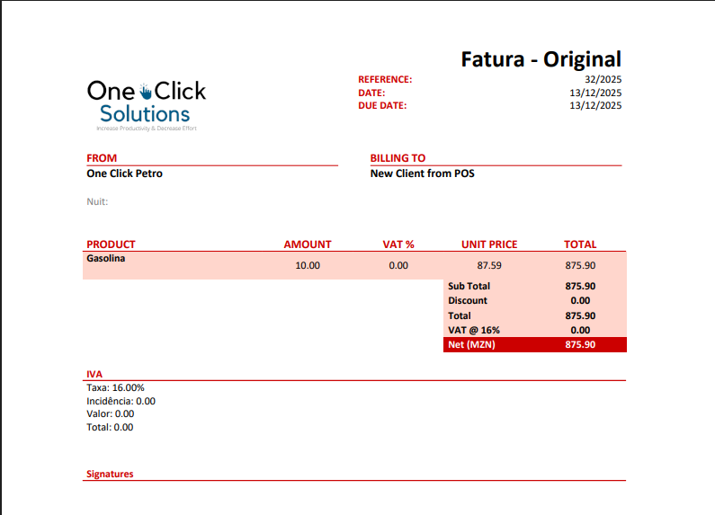Select 'Total: 0.00' line under IVA
The image size is (715, 515).
coord(110,427)
